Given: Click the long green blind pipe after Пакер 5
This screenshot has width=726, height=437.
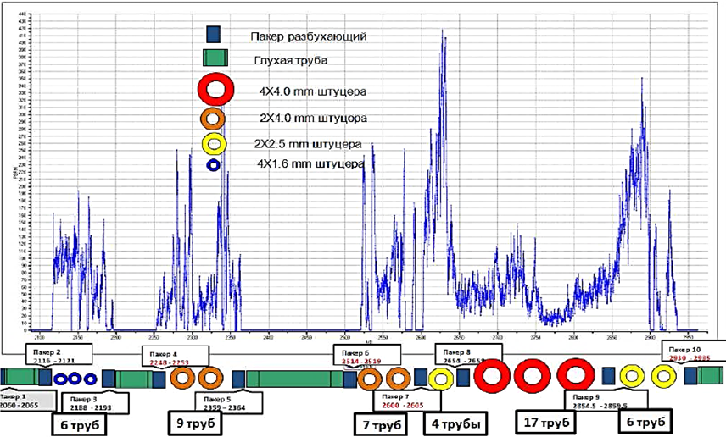Looking at the screenshot, I should tap(294, 379).
